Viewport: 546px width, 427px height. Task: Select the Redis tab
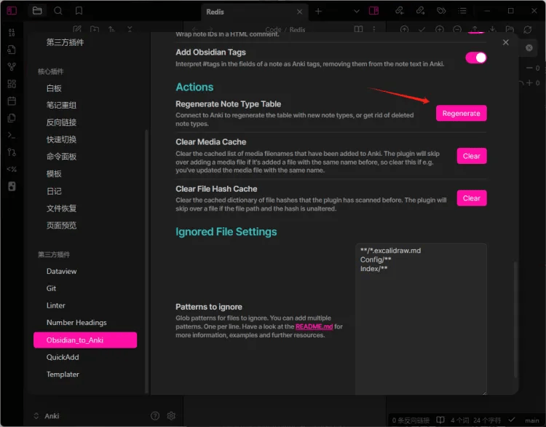point(254,12)
